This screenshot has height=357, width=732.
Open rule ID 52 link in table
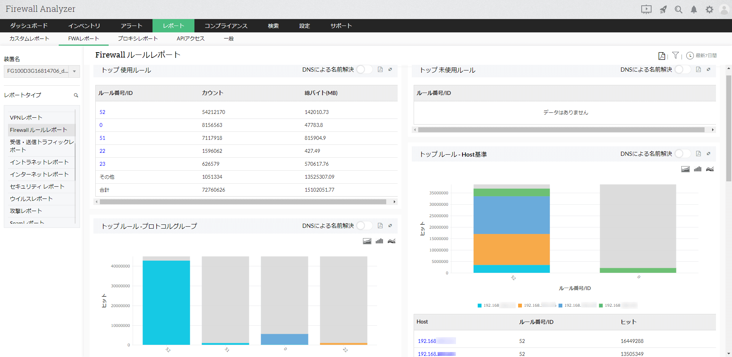tap(102, 112)
